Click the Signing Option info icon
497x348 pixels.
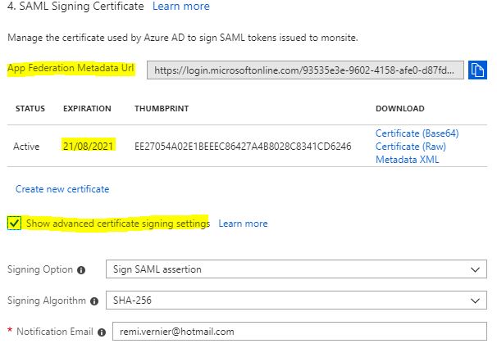click(x=82, y=269)
